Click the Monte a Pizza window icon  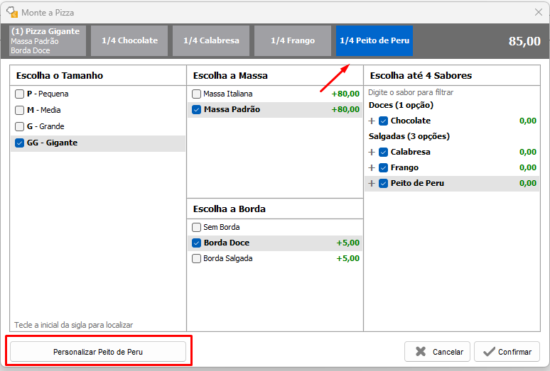click(11, 12)
